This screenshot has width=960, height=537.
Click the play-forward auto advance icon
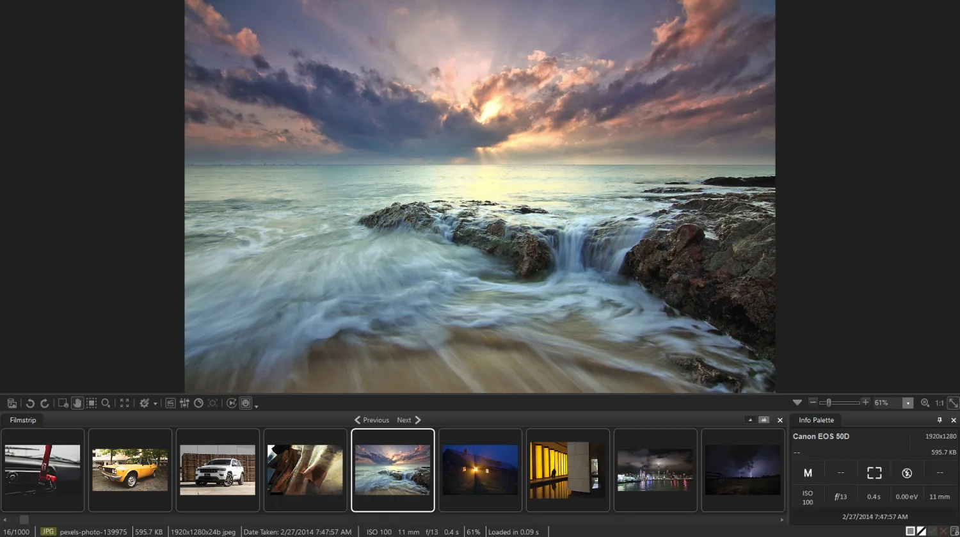click(x=232, y=403)
